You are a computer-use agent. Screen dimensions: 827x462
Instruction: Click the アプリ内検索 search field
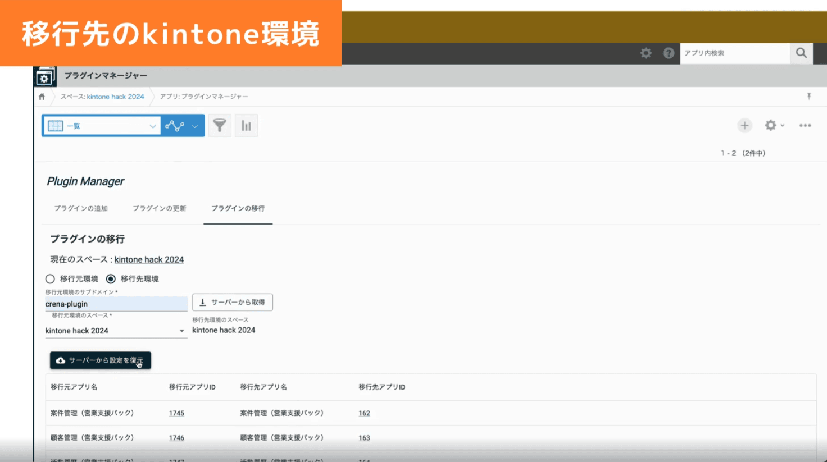pyautogui.click(x=735, y=53)
